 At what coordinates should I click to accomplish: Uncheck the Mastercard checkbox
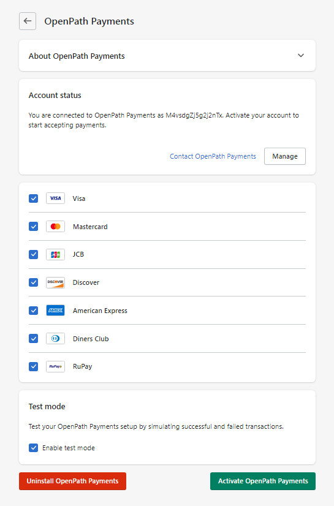click(33, 227)
